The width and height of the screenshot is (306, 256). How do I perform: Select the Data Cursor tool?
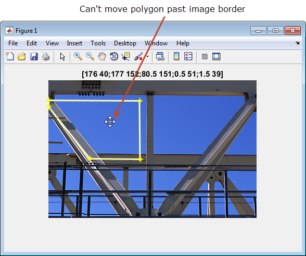[x=126, y=56]
